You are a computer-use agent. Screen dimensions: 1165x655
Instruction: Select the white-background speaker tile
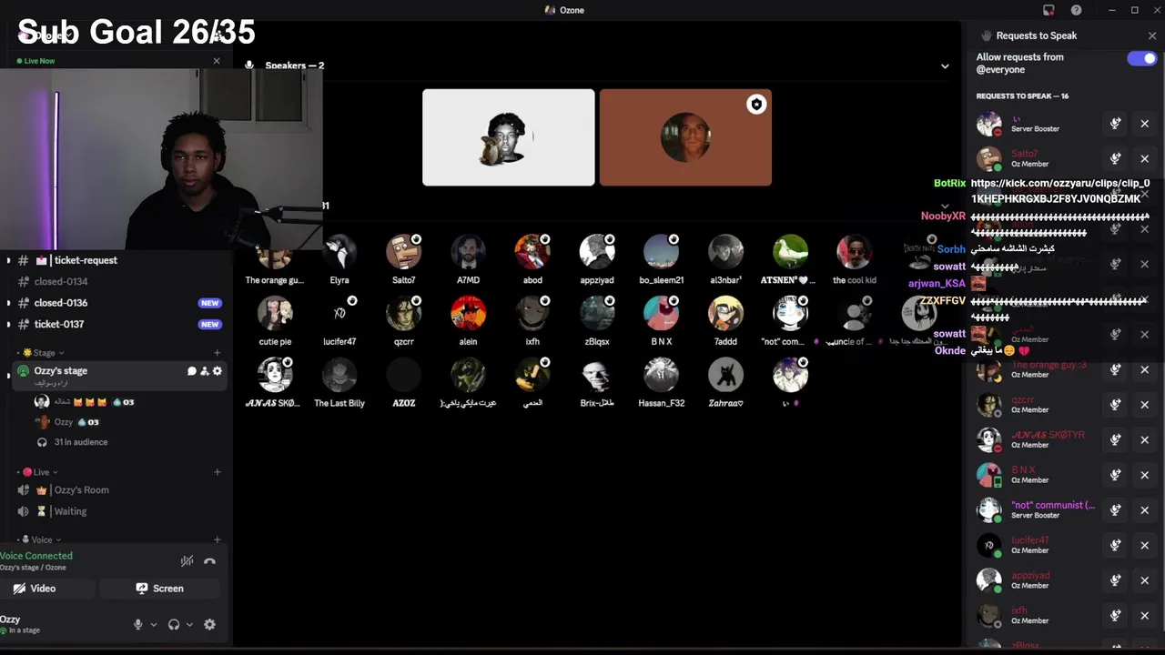pos(508,137)
